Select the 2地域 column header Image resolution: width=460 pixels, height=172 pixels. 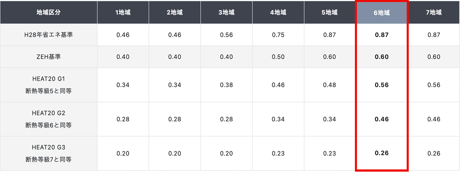[x=174, y=12]
